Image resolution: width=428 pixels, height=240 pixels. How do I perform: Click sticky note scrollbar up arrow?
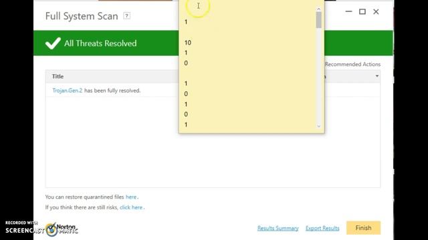318,9
